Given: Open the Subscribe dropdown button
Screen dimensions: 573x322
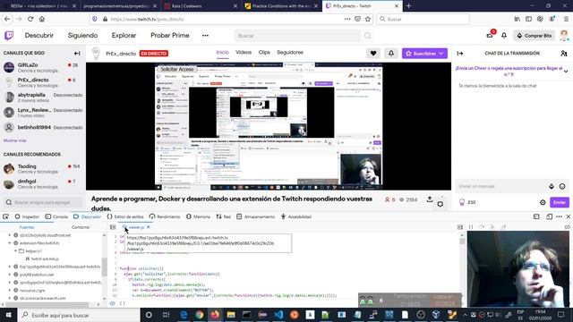Looking at the screenshot, I should click(x=424, y=54).
